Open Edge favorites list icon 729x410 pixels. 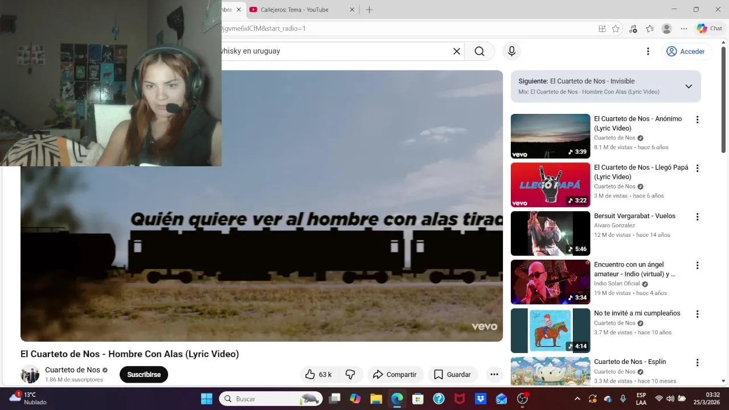tap(650, 28)
